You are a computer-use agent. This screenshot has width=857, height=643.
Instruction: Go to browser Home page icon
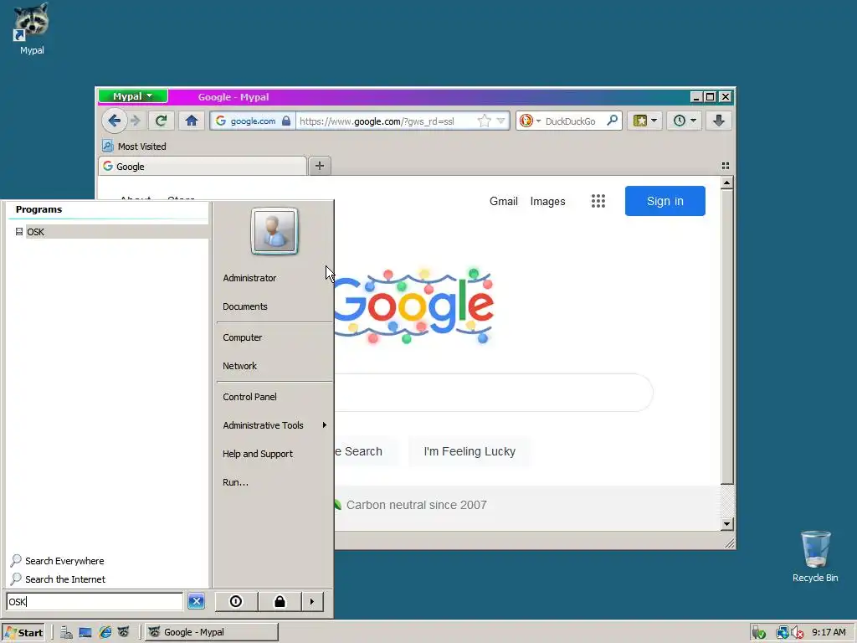click(192, 121)
